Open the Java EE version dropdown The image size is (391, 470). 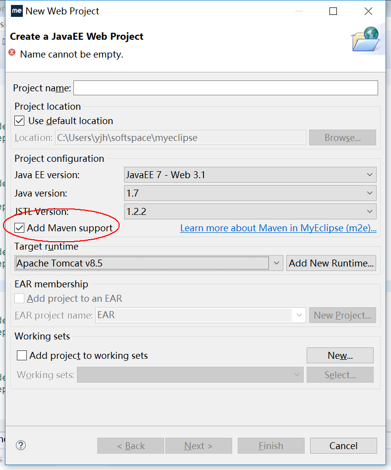pos(250,175)
